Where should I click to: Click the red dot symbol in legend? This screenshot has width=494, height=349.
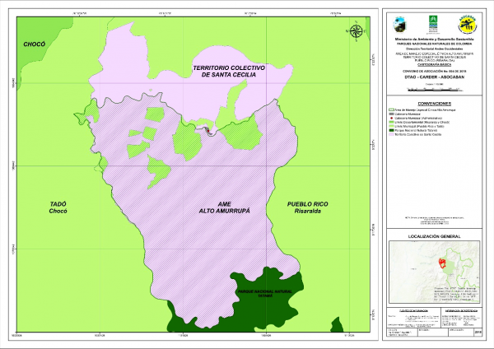[392, 119]
